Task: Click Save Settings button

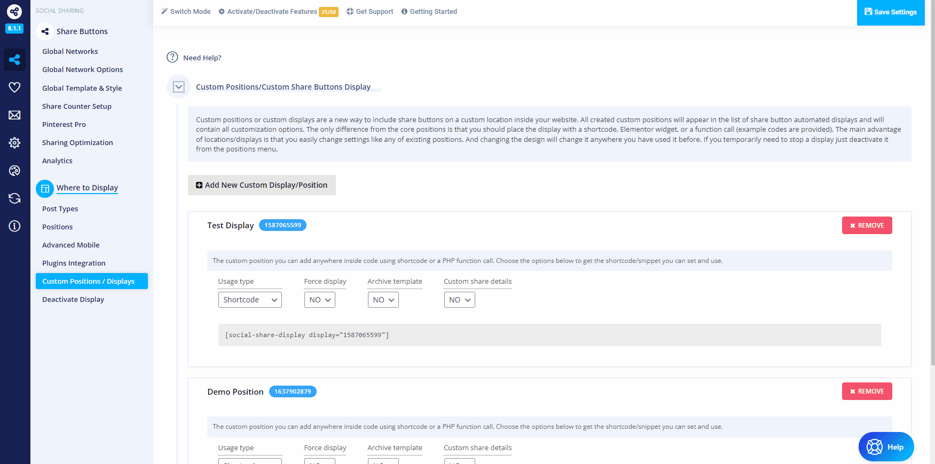Action: click(x=890, y=12)
